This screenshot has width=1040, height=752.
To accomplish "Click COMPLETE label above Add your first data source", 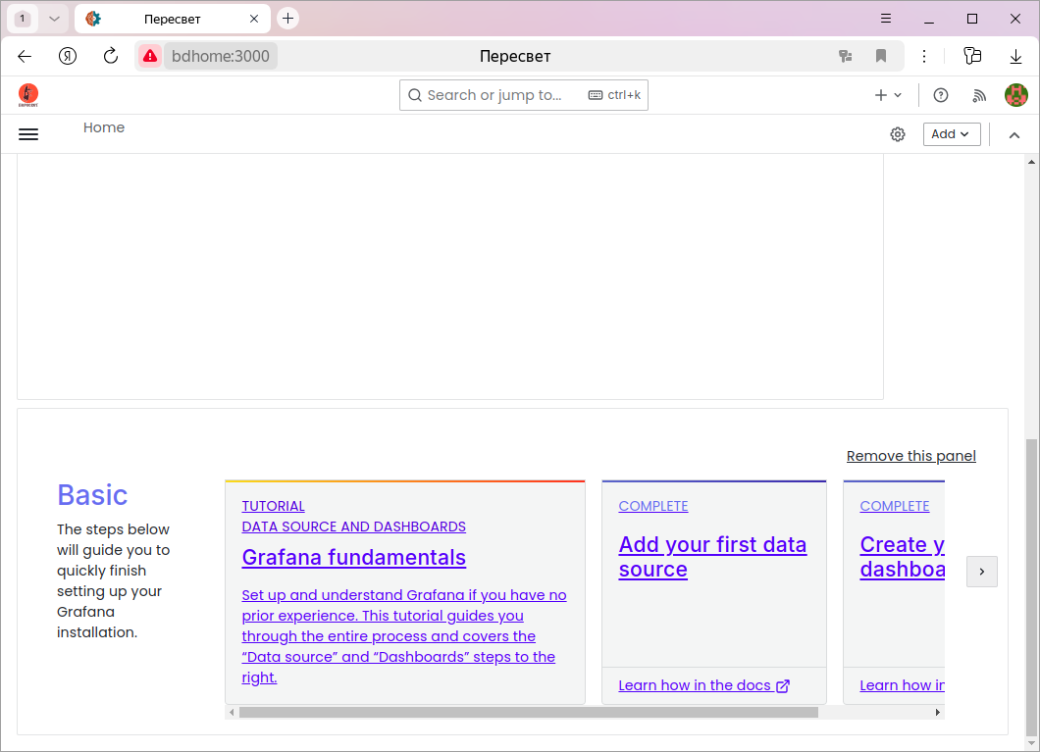I will click(x=653, y=506).
